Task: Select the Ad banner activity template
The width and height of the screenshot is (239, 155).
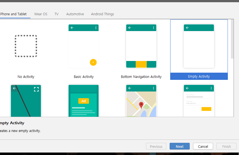Action: click(x=84, y=101)
